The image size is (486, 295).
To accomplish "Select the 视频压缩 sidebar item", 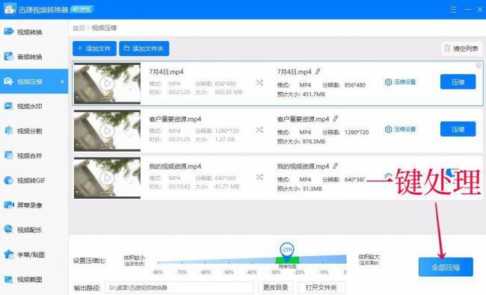I will [x=34, y=81].
